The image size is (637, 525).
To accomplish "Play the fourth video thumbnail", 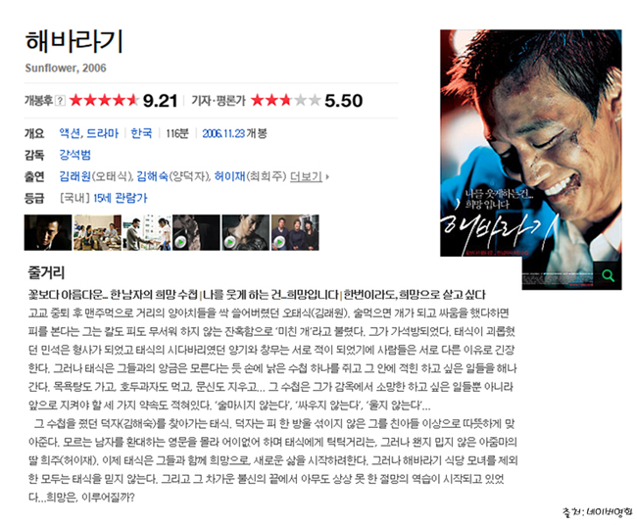I will pyautogui.click(x=196, y=233).
